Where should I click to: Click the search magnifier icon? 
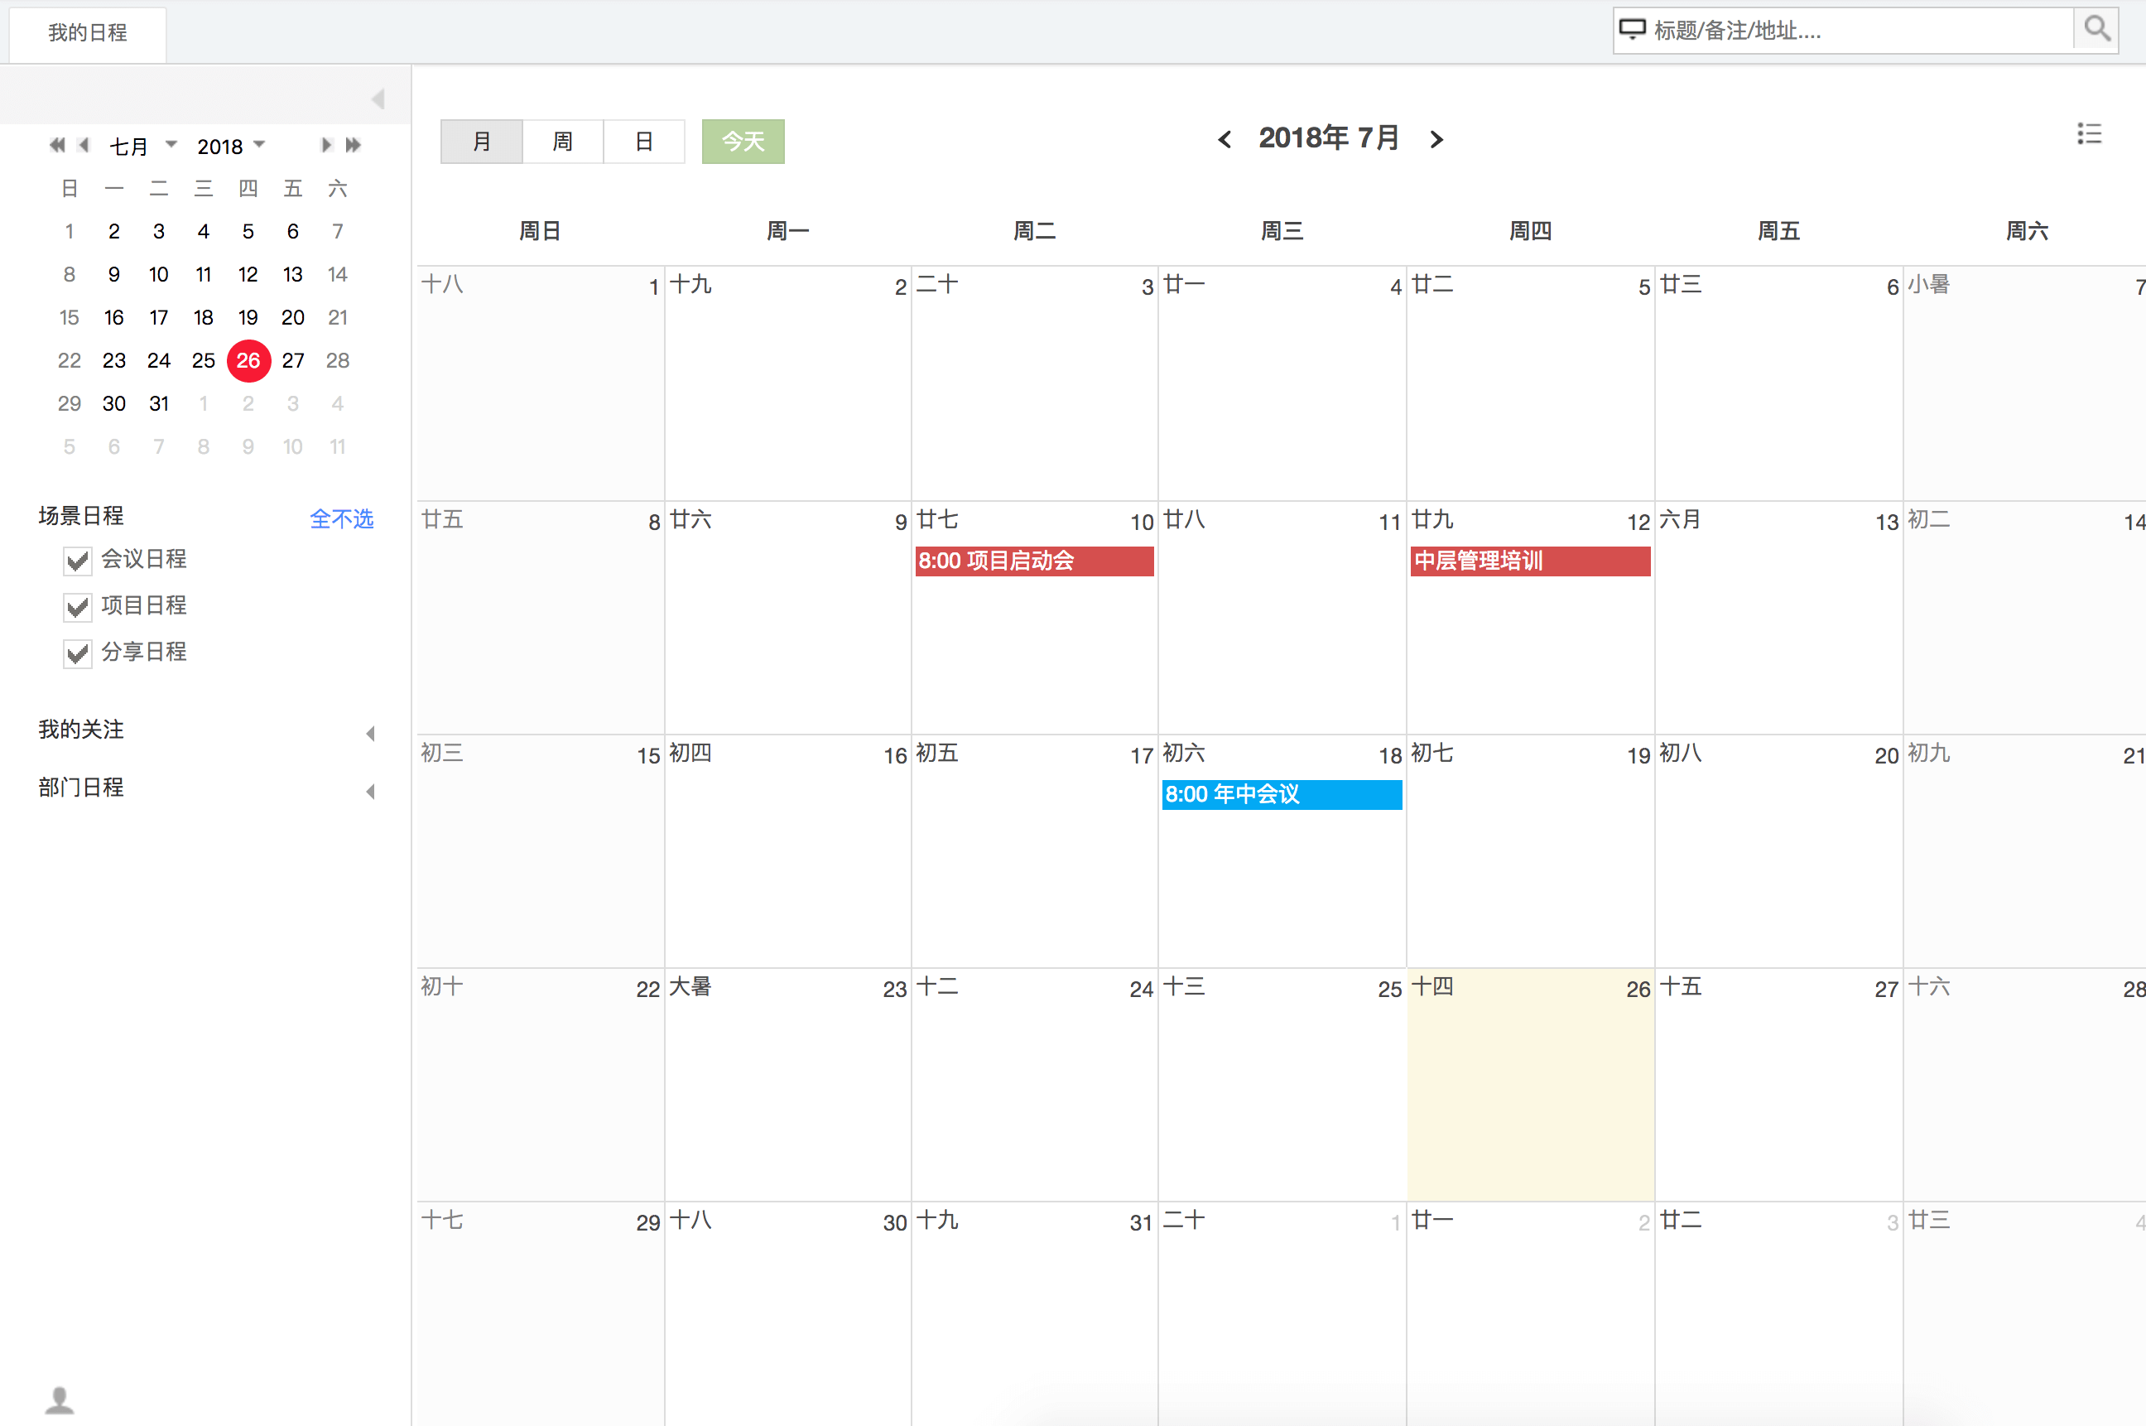point(2097,29)
